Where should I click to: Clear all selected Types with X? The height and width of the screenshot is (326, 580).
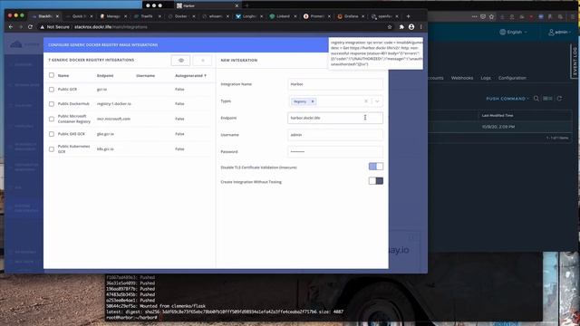(366, 101)
